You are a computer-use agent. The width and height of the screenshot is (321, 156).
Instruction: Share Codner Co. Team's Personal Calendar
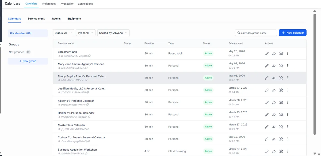click(274, 139)
